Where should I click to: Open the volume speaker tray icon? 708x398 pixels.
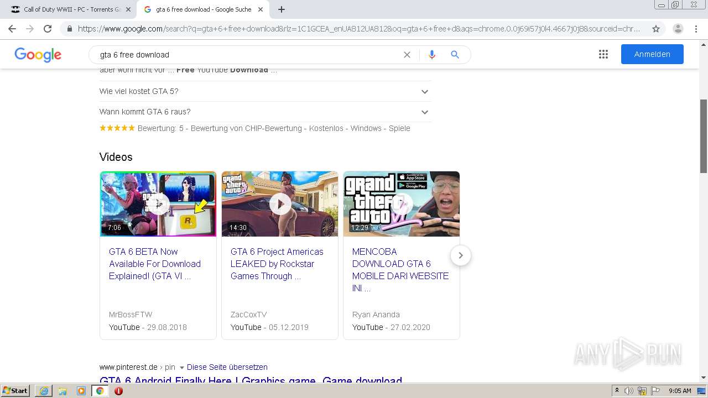pos(629,391)
